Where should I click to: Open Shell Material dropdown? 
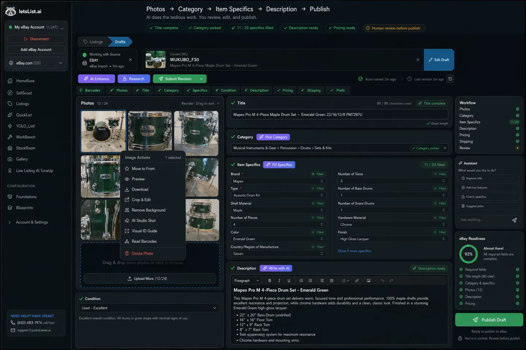coord(278,210)
